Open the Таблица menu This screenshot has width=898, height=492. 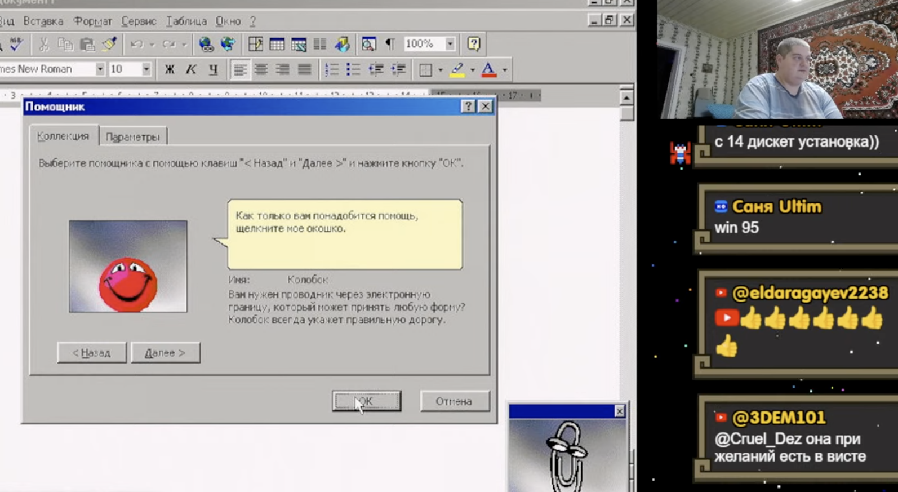186,21
